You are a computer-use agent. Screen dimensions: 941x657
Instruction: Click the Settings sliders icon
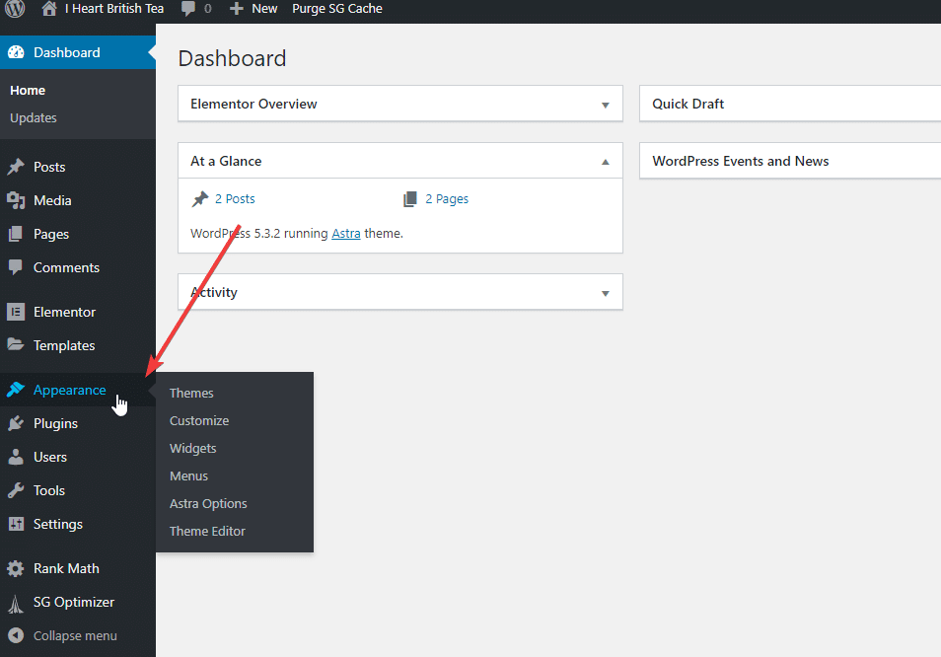click(16, 525)
